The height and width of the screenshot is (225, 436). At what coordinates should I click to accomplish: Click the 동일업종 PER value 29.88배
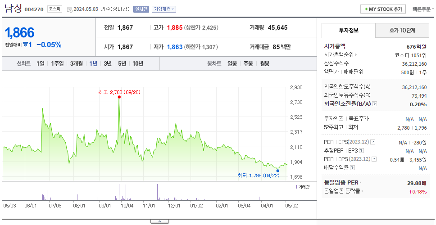tap(417, 183)
